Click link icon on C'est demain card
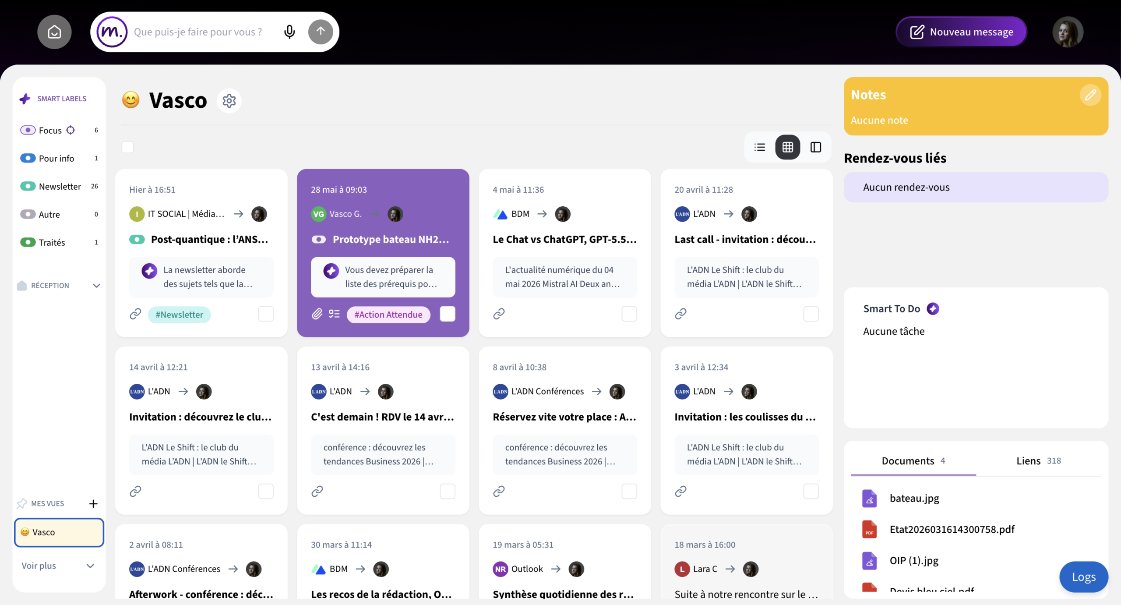 pos(317,491)
